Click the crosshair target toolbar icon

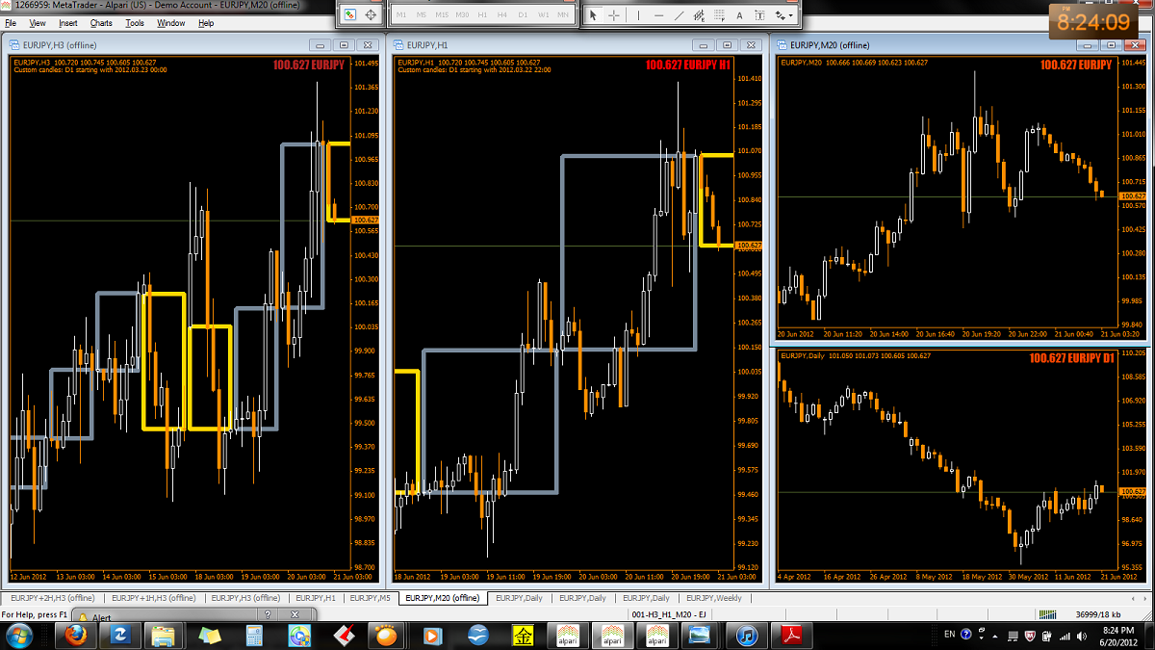click(372, 14)
